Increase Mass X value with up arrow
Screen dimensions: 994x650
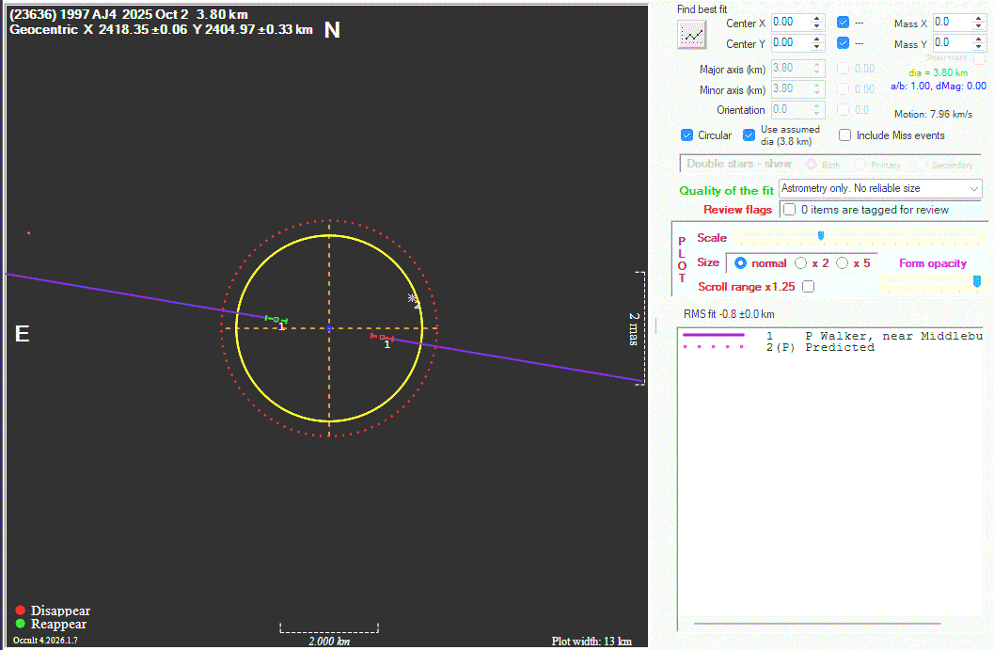(979, 18)
